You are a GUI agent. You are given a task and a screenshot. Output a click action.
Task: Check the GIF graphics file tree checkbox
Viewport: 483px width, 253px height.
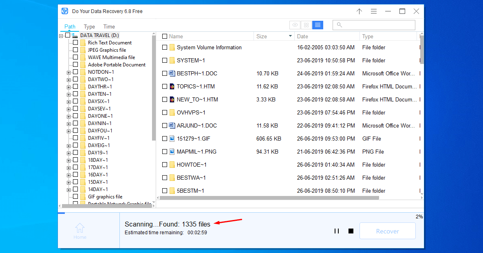click(75, 196)
